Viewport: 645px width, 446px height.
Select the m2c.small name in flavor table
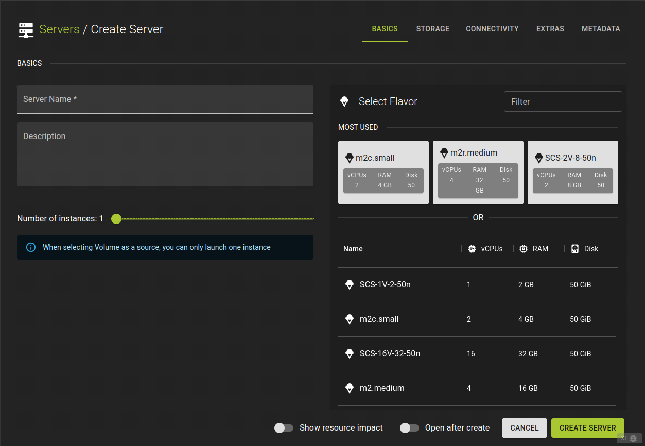(x=379, y=319)
